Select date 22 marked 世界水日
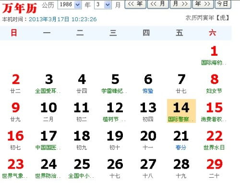240x183 pixels. (214, 140)
